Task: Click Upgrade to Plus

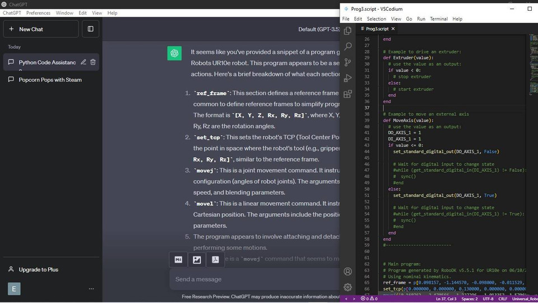Action: [x=38, y=269]
